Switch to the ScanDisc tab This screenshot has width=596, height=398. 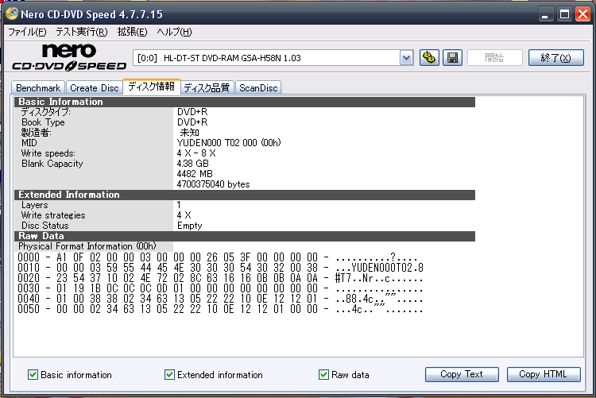coord(258,88)
